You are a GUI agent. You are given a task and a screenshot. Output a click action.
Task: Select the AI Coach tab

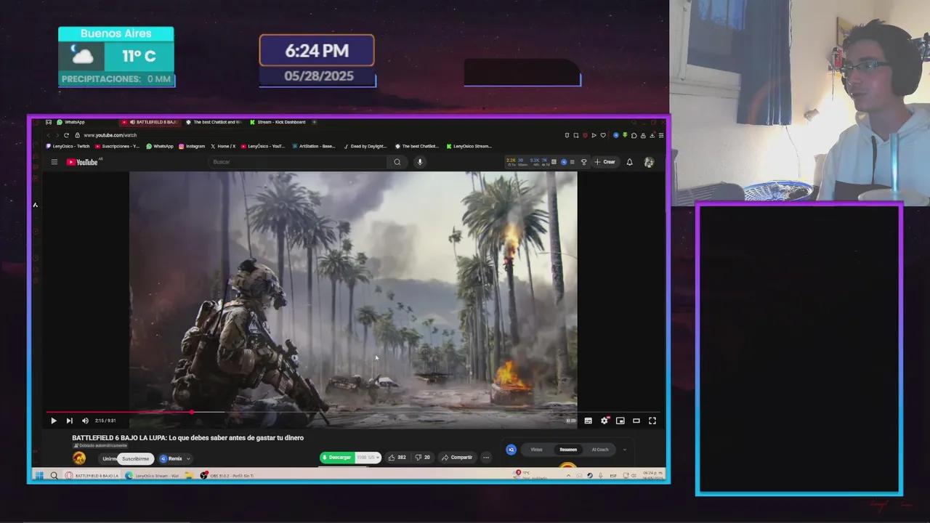[x=600, y=450]
